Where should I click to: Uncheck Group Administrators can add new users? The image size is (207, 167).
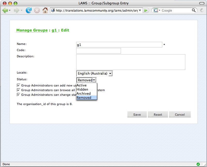18,85
